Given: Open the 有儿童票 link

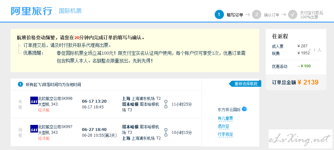Looking at the screenshot, I should point(225,119).
